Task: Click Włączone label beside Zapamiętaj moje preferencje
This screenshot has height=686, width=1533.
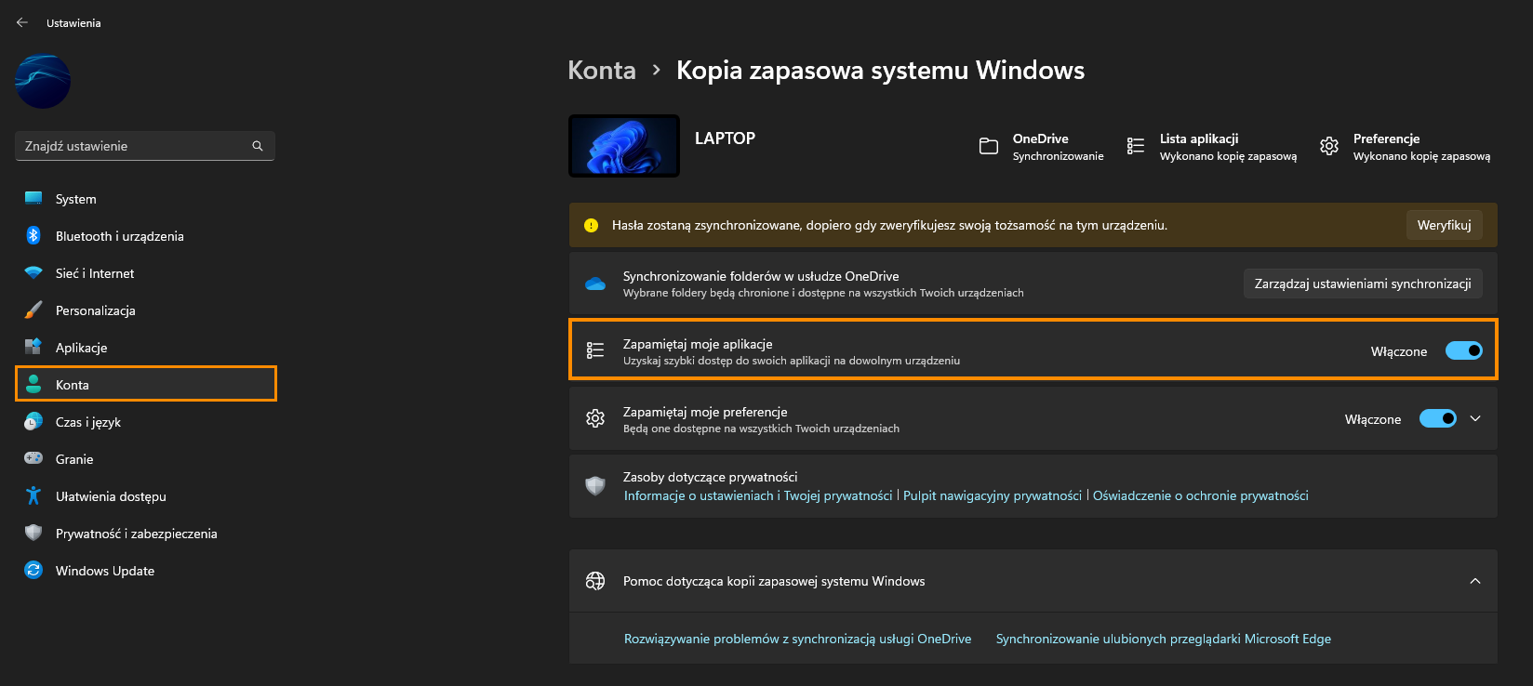Action: (1373, 419)
